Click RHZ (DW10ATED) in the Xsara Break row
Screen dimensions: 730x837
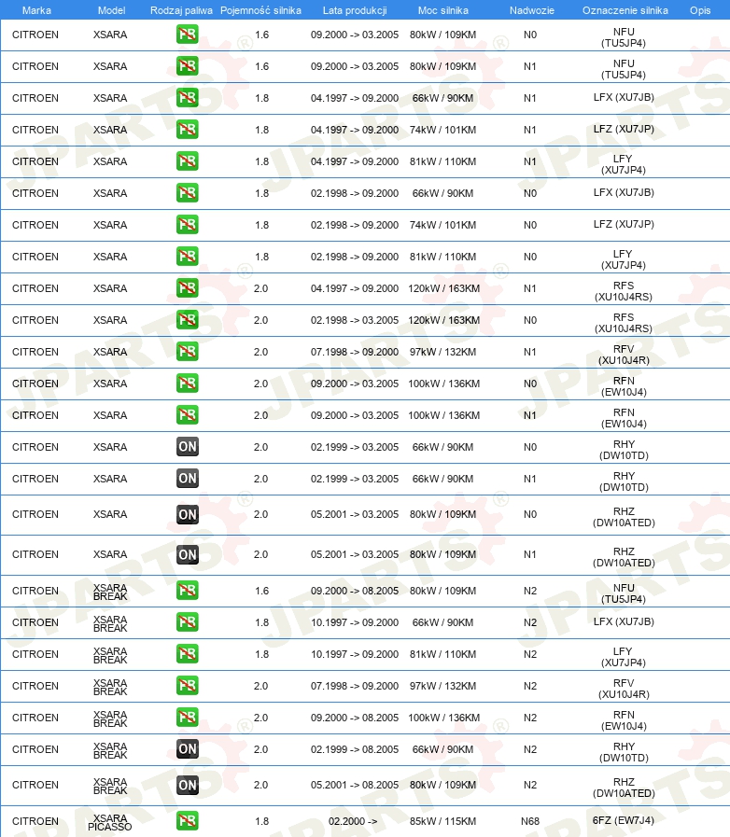coord(624,788)
